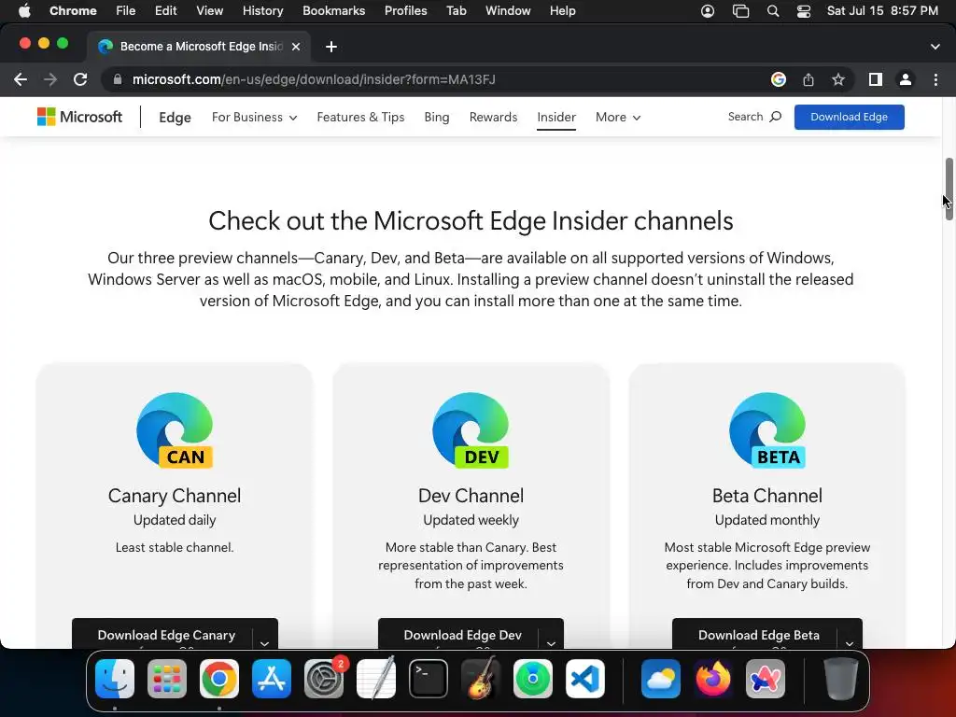This screenshot has width=956, height=717.
Task: Close the Microsoft Edge Insider tab
Action: pyautogui.click(x=296, y=47)
